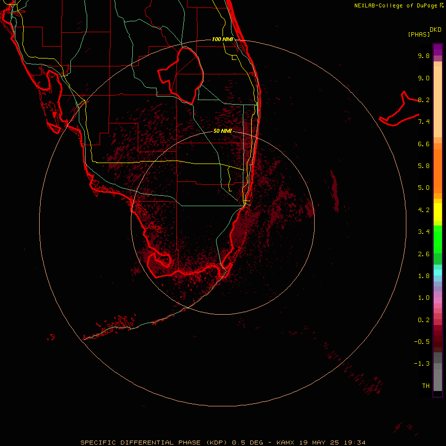Click the 6.6 value on the scale
Screen dimensions: 446x446
424,144
